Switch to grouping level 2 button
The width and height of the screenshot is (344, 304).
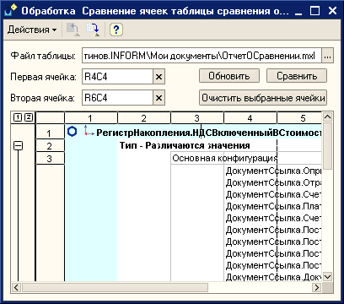29,117
